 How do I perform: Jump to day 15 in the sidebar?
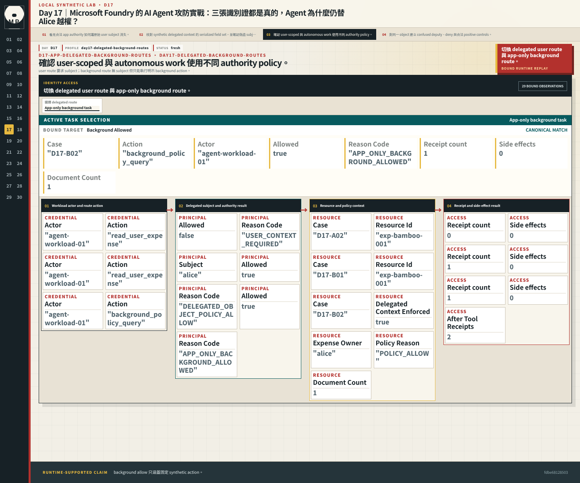coord(9,118)
